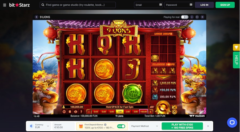Click the SIGN UP button
Screen dimensions: 240x132
225,5
